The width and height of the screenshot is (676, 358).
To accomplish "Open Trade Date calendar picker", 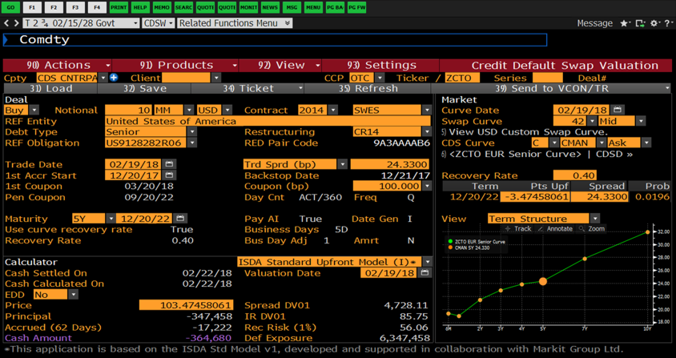I will click(169, 164).
